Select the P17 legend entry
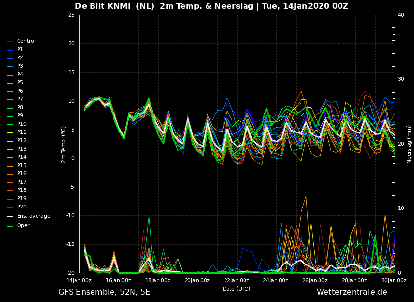 click(x=21, y=182)
